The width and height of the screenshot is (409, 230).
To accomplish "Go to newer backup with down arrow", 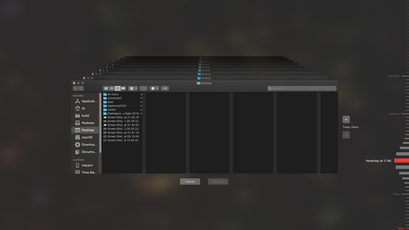I will coord(346,135).
